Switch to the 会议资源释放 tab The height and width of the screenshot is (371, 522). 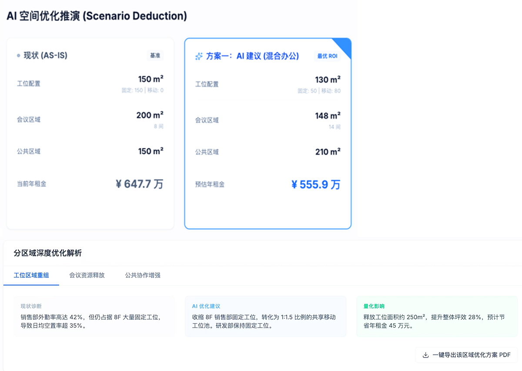[x=87, y=275]
